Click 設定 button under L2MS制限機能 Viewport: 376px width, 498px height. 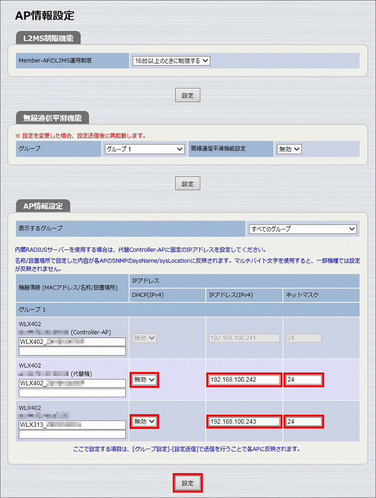(187, 96)
